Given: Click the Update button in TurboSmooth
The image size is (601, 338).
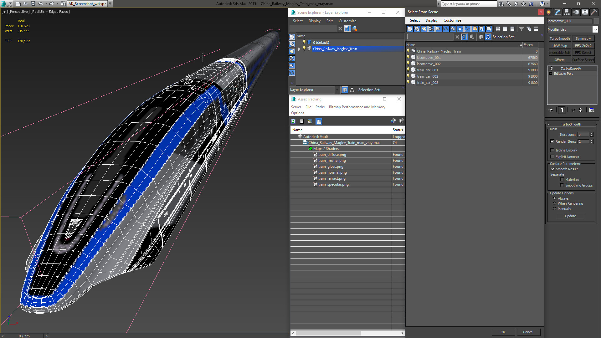Looking at the screenshot, I should [570, 216].
